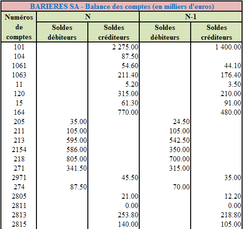Click account number 2811
Viewport: 243px width, 229px height.
coord(19,206)
